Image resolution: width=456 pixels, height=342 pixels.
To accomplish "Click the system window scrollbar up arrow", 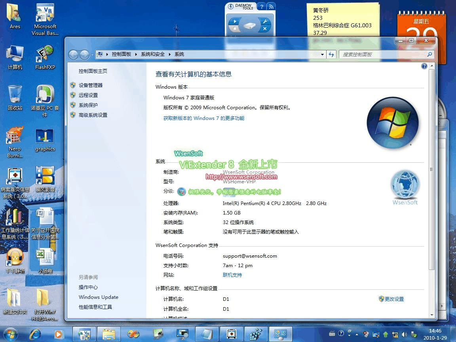I will (x=431, y=66).
